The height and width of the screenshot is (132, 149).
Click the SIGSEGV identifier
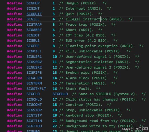34,62
